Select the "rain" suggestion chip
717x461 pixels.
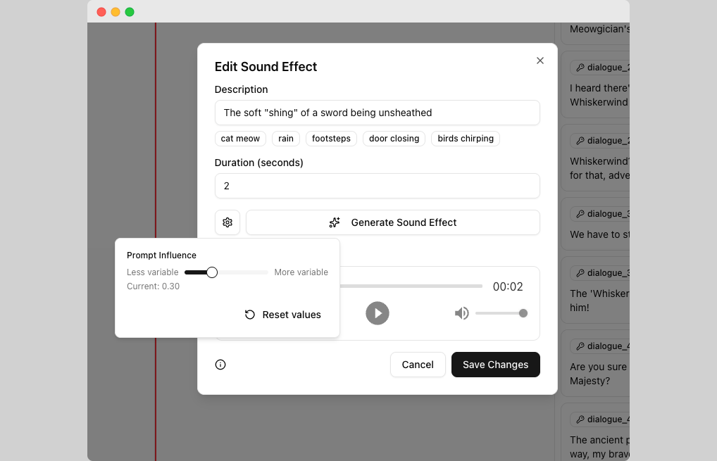286,139
